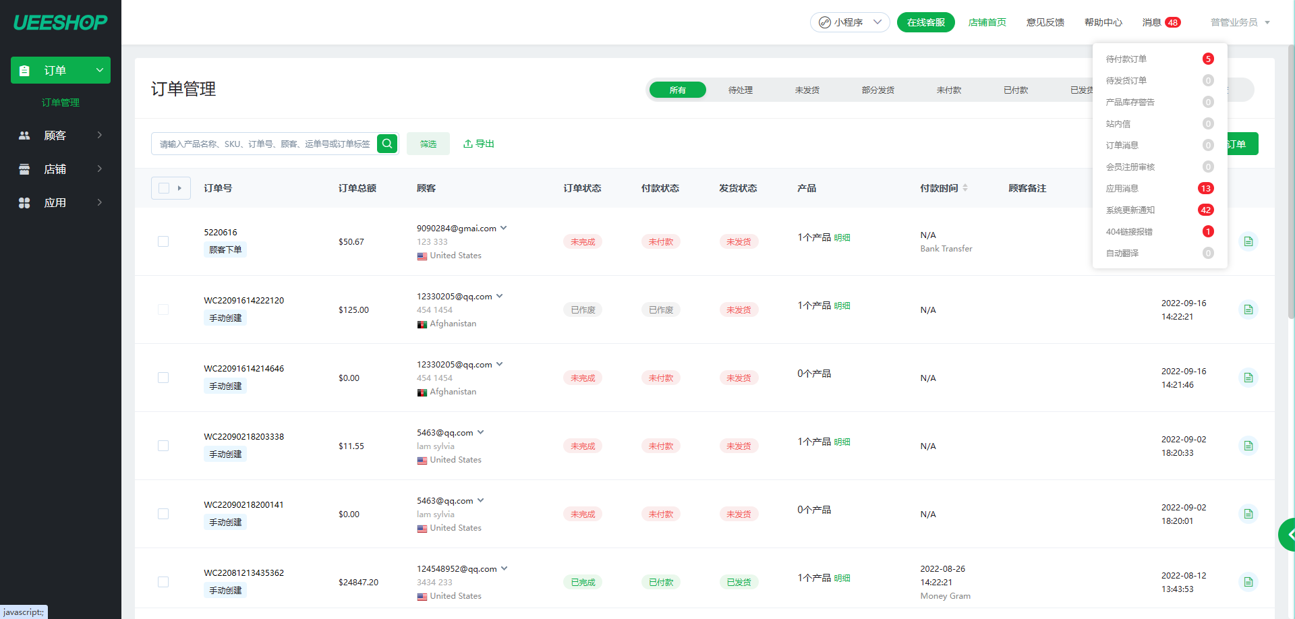Image resolution: width=1295 pixels, height=619 pixels.
Task: Select the 待处理 tab
Action: click(740, 90)
